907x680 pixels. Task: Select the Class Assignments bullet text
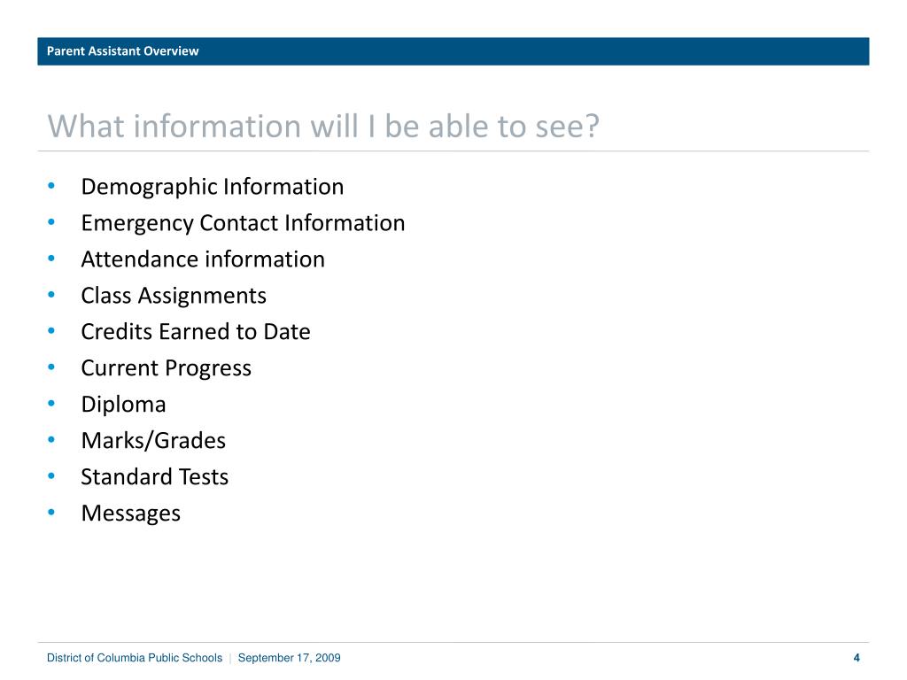pyautogui.click(x=174, y=296)
